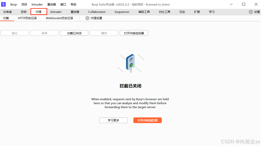Screen dimensions: 261x146
Task: Click the 放行 forward button
Action: [x=14, y=33]
